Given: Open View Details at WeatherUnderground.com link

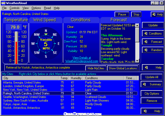Looking at the screenshot, I should point(82,60).
